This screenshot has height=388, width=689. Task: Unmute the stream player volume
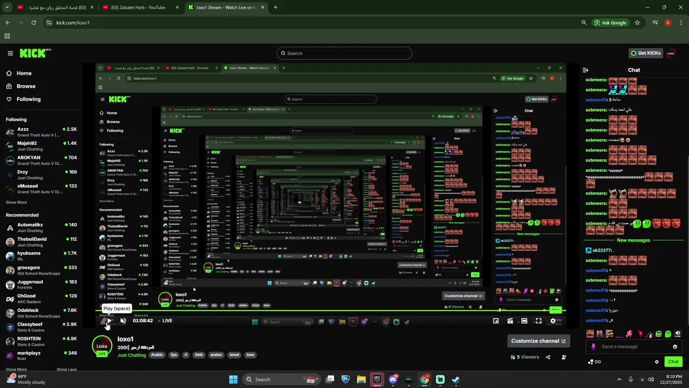123,321
